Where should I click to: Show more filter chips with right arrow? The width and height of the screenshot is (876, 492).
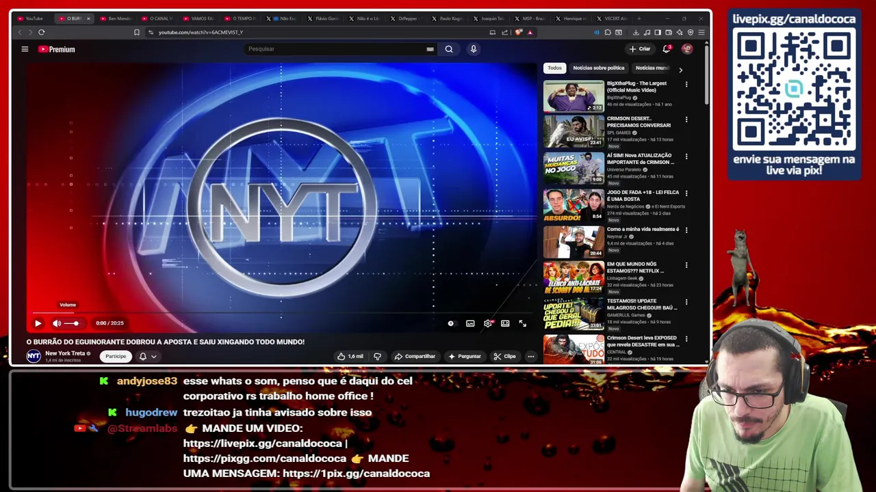click(680, 70)
